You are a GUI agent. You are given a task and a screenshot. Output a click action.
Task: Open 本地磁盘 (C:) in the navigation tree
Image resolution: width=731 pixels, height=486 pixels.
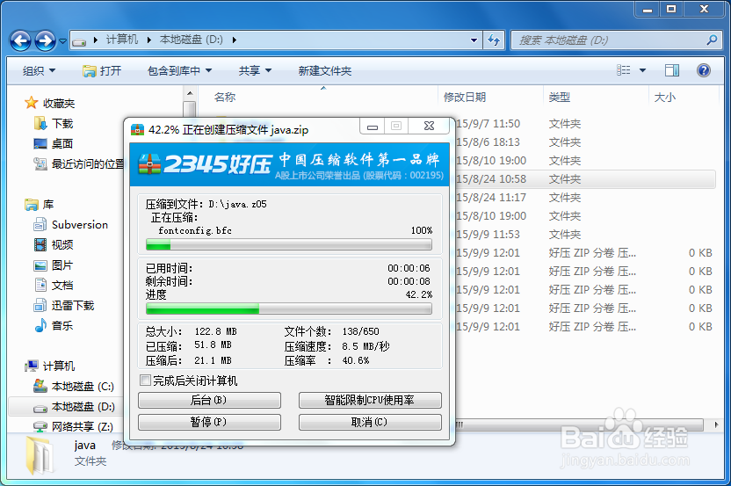coord(83,386)
